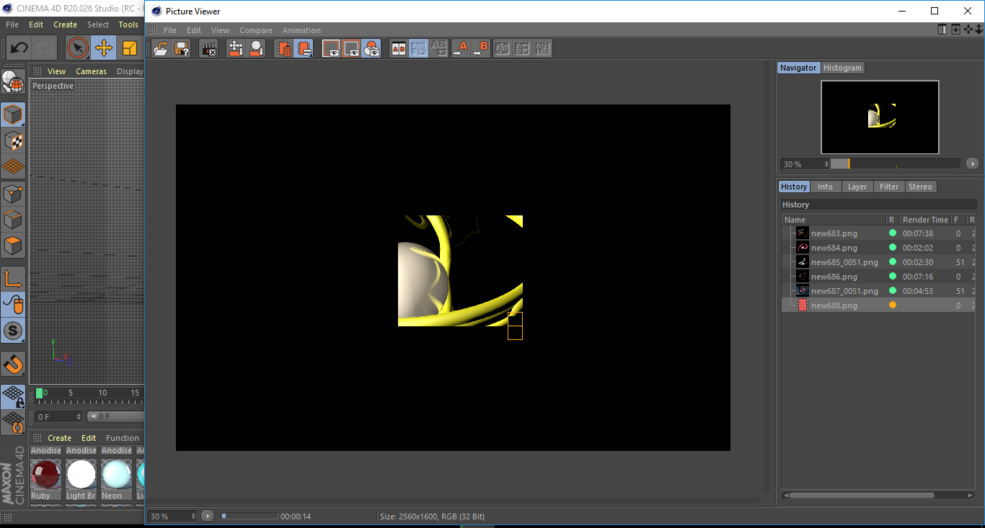This screenshot has width=985, height=528.
Task: Toggle AB compare mode icon
Action: [399, 48]
